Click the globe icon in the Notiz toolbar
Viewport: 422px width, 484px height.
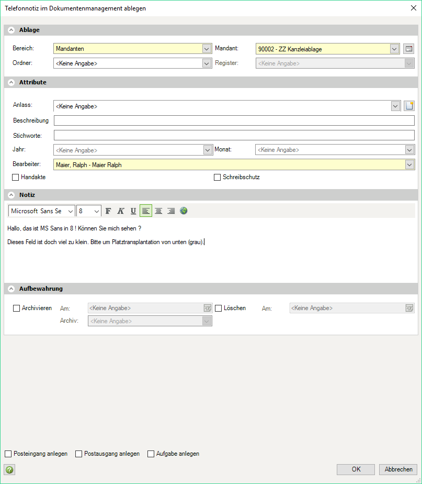(184, 211)
